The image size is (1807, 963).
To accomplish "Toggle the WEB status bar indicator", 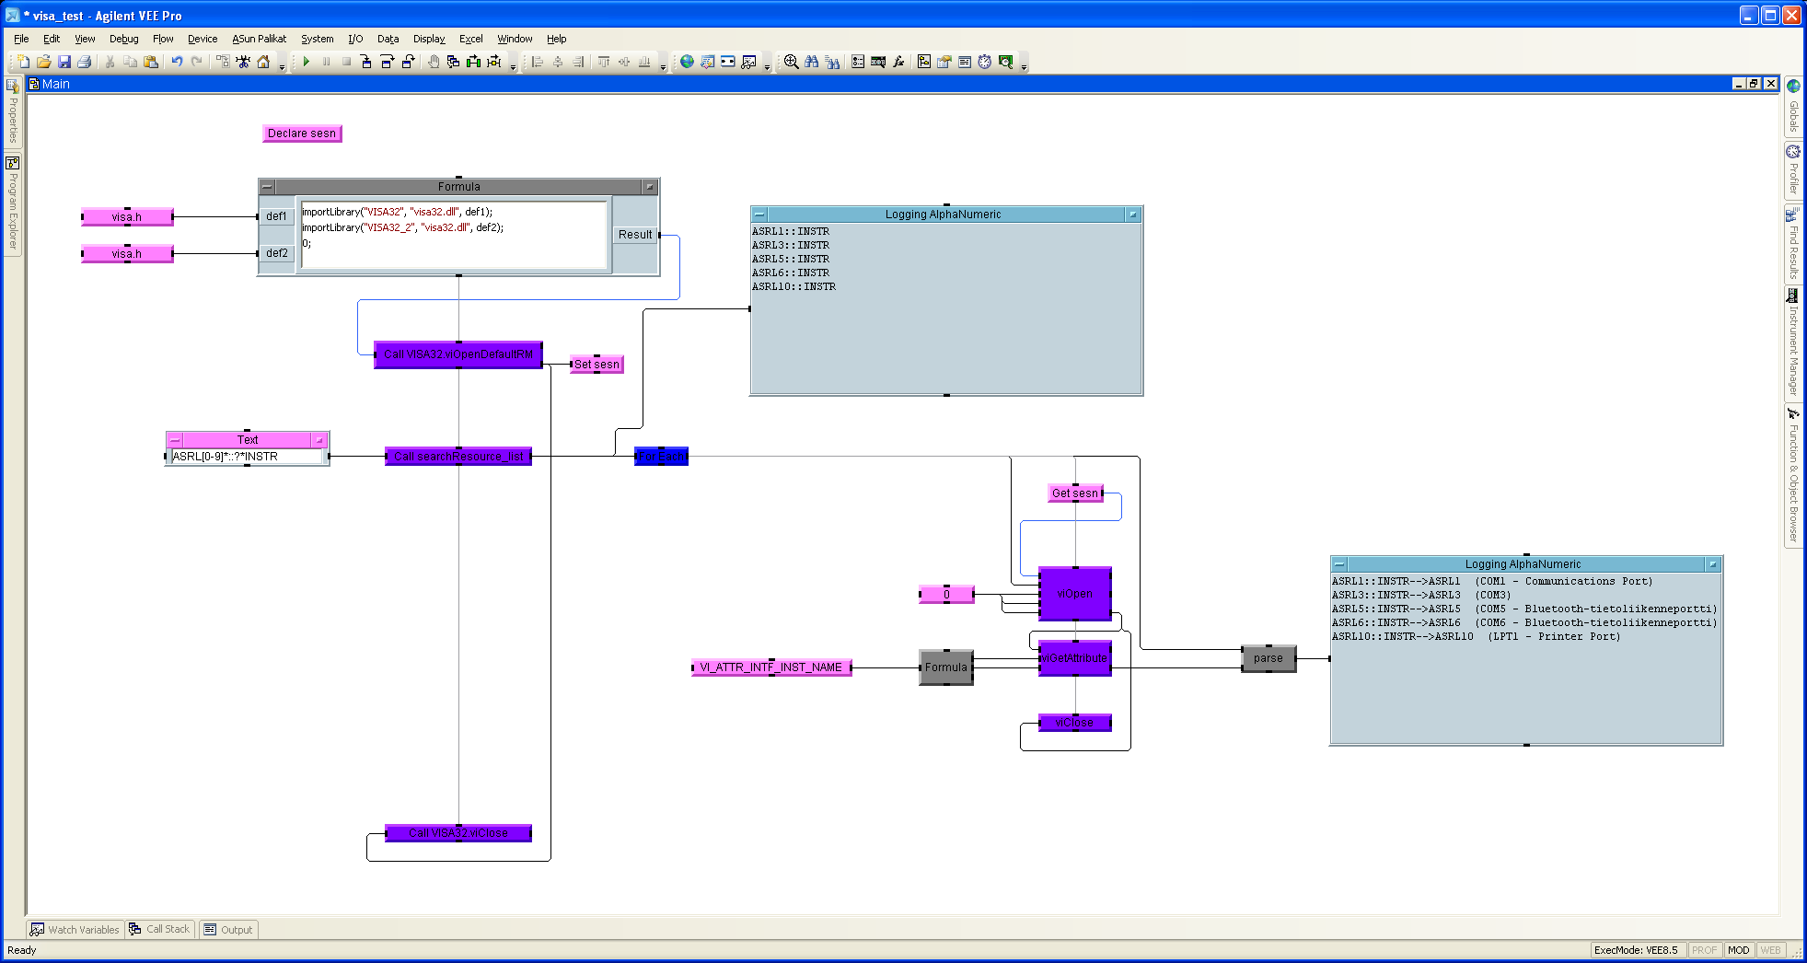I will [x=1770, y=950].
